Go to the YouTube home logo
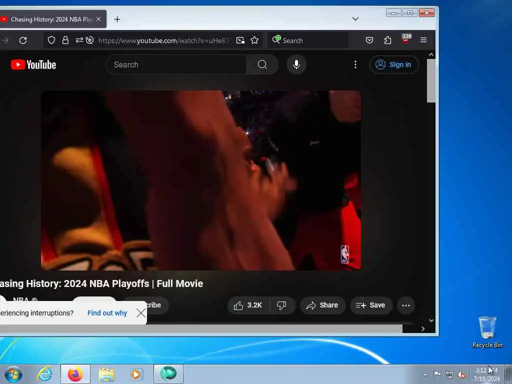The image size is (512, 384). (x=33, y=64)
